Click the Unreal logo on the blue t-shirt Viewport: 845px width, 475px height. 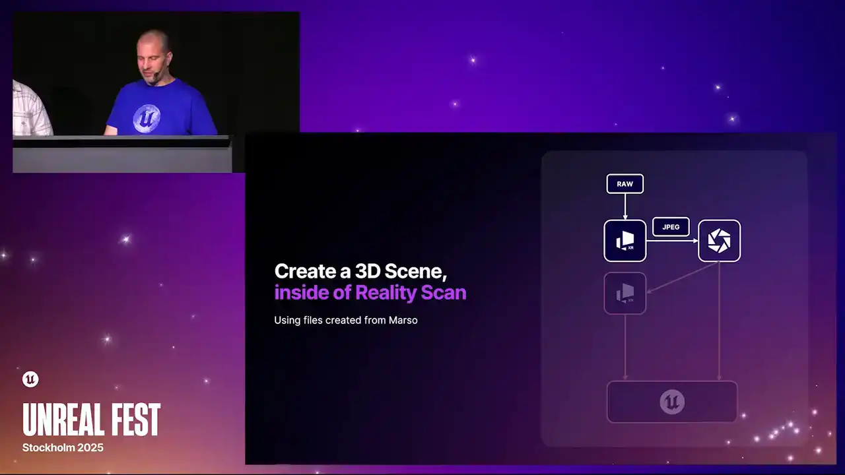[x=147, y=118]
